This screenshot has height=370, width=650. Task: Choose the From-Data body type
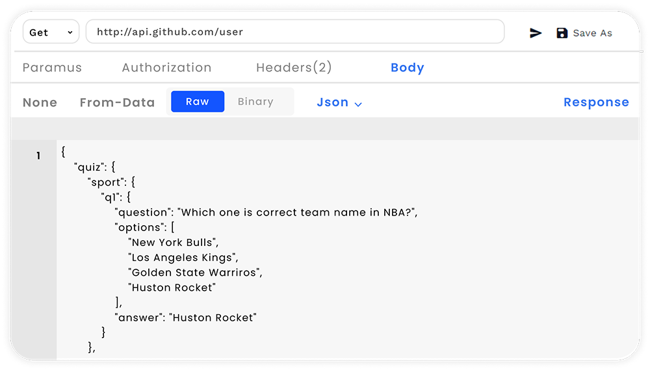tap(117, 103)
